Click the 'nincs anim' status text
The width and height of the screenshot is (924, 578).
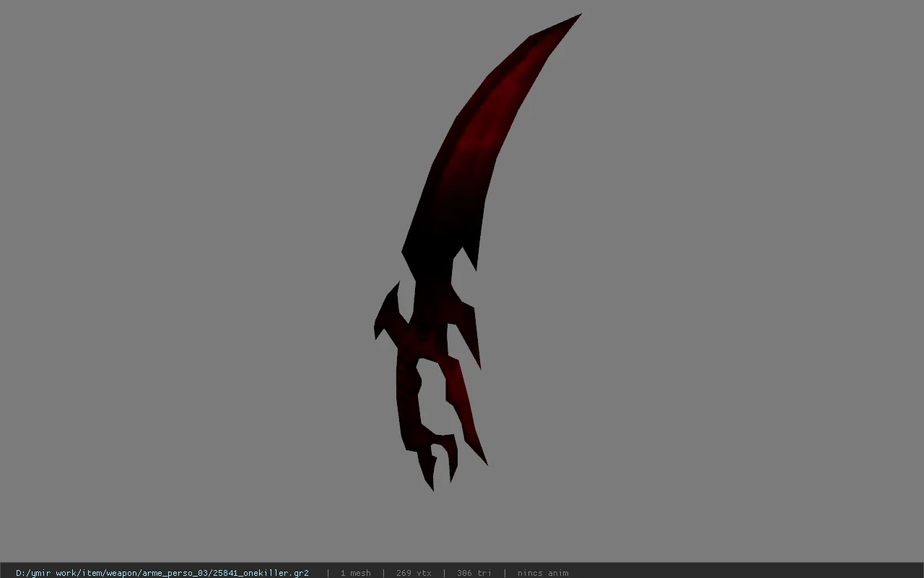pos(543,573)
